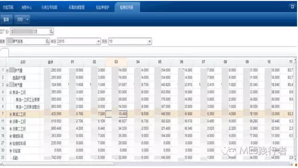
Task: Open the month dropdown showing 10
Action: 149,42
